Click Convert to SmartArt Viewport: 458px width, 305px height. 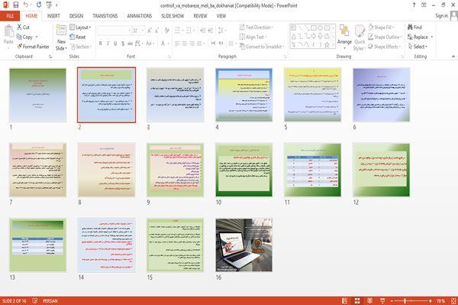pyautogui.click(x=262, y=47)
